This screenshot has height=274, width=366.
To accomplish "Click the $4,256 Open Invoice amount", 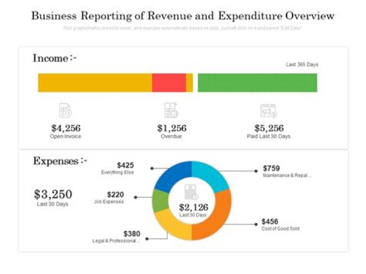I will [66, 128].
